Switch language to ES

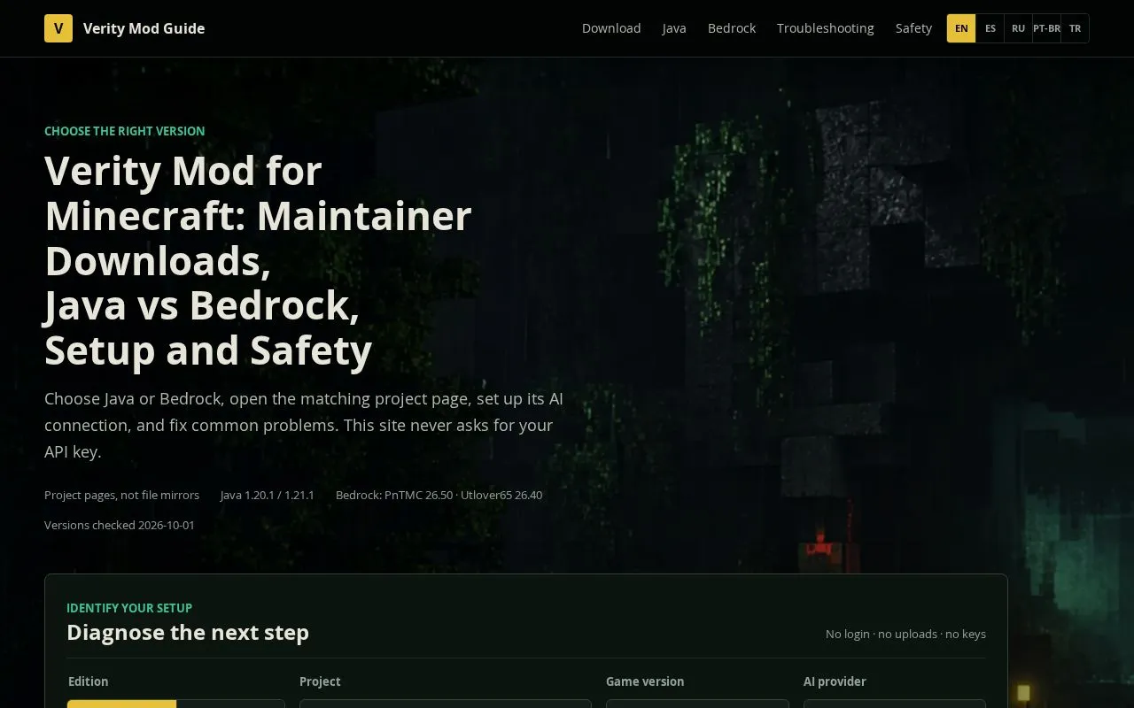pyautogui.click(x=990, y=28)
